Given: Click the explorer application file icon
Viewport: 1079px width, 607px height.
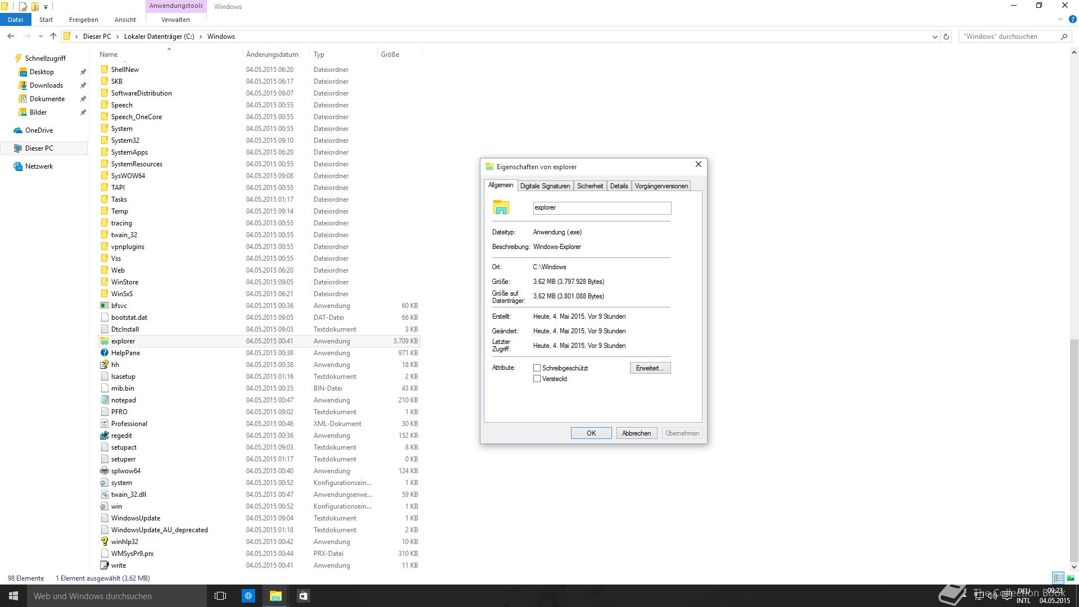Looking at the screenshot, I should [x=104, y=341].
